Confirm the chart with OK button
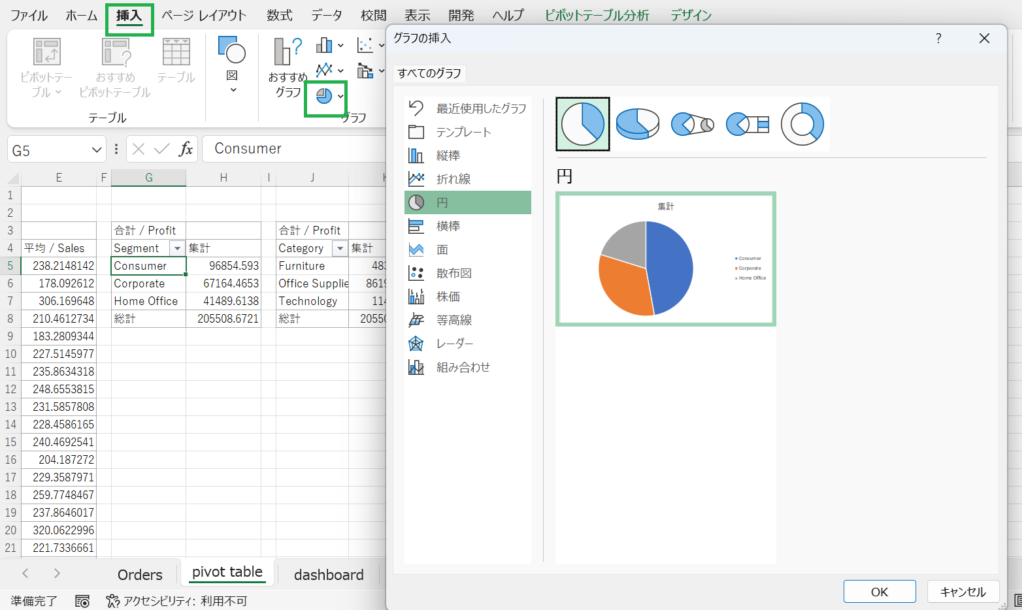Image resolution: width=1022 pixels, height=610 pixels. [x=880, y=592]
